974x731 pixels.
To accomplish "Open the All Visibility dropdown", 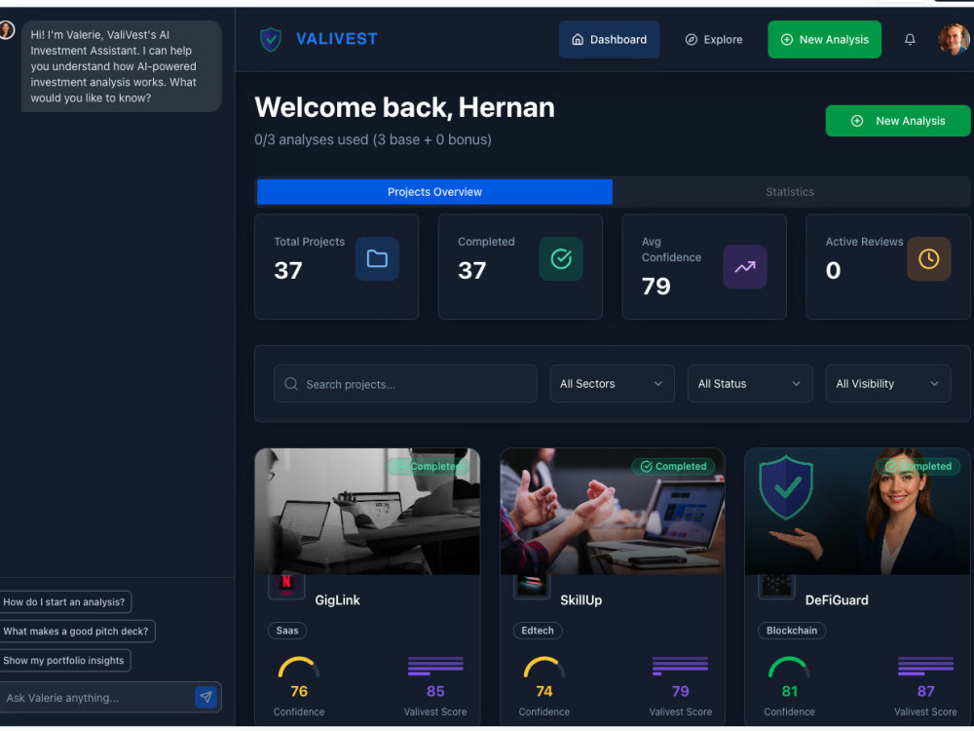I will coord(887,383).
